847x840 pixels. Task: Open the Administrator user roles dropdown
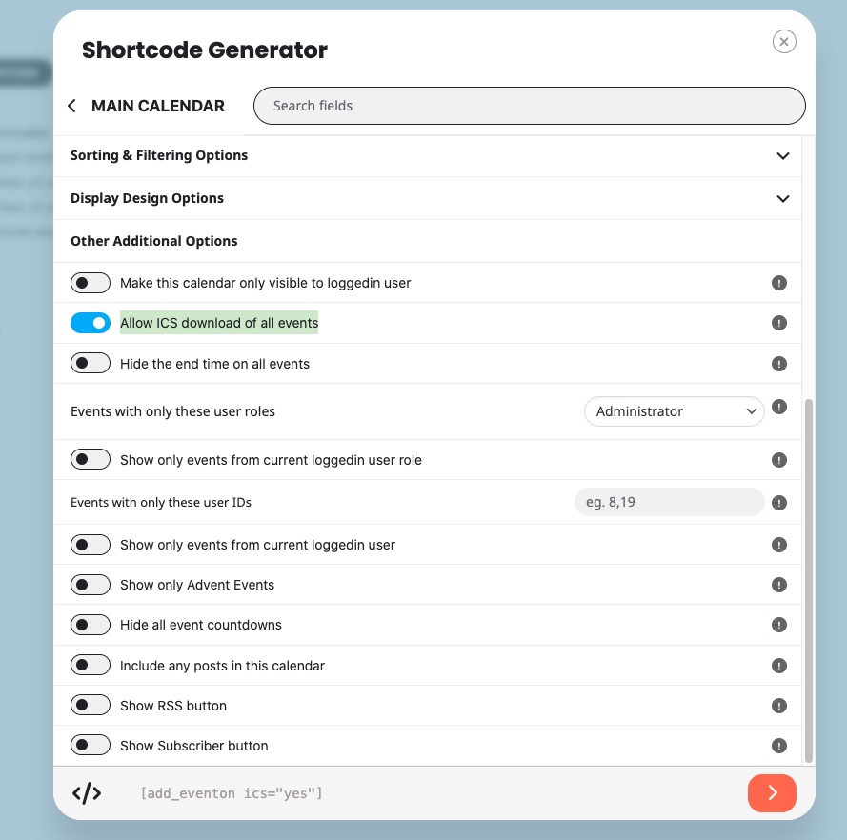tap(675, 411)
